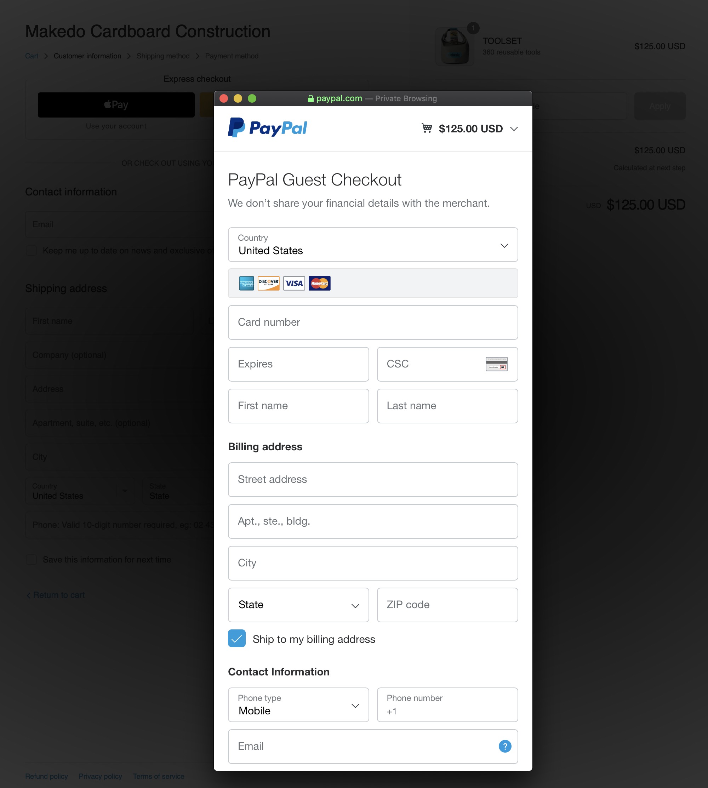The width and height of the screenshot is (708, 788).
Task: Toggle Keep me up to date checkbox
Action: (x=32, y=251)
